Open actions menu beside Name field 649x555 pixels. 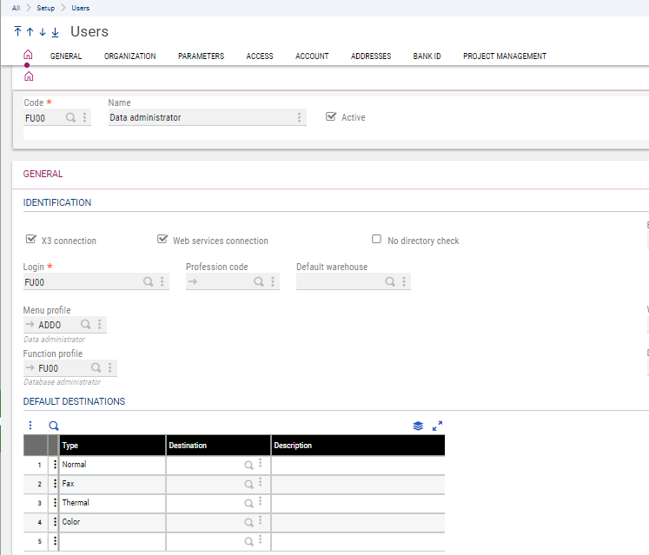point(300,117)
